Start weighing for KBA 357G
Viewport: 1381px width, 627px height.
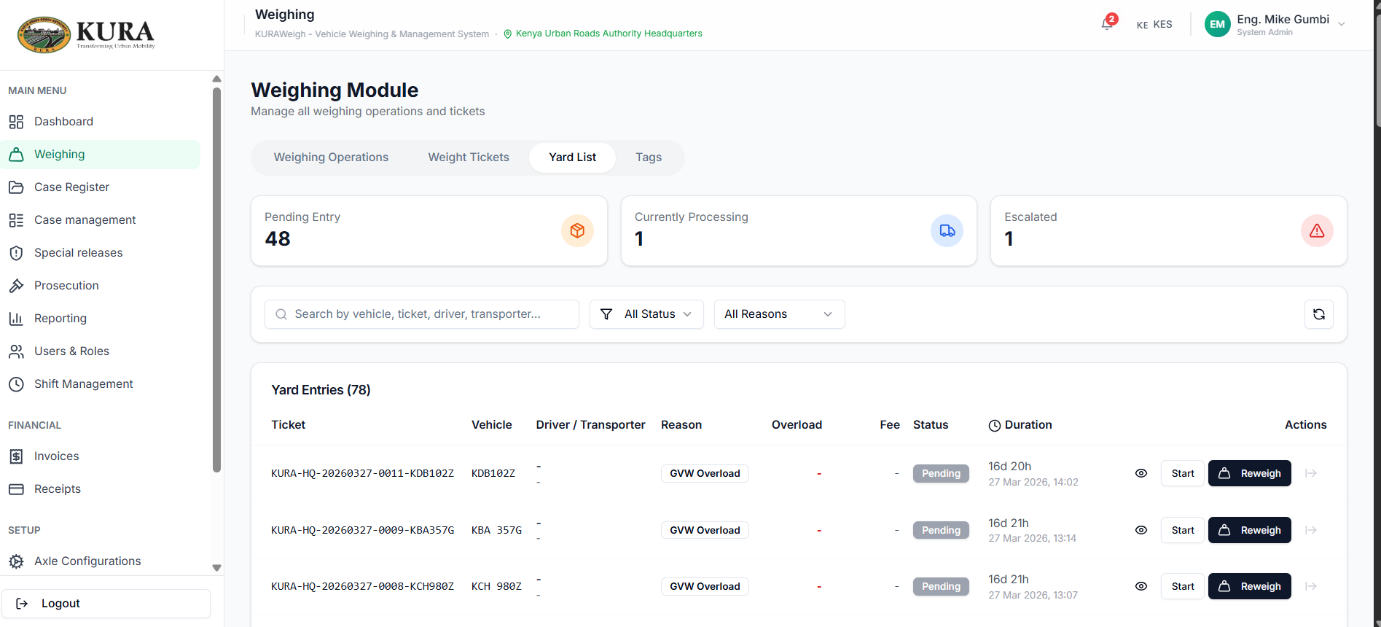click(1183, 530)
